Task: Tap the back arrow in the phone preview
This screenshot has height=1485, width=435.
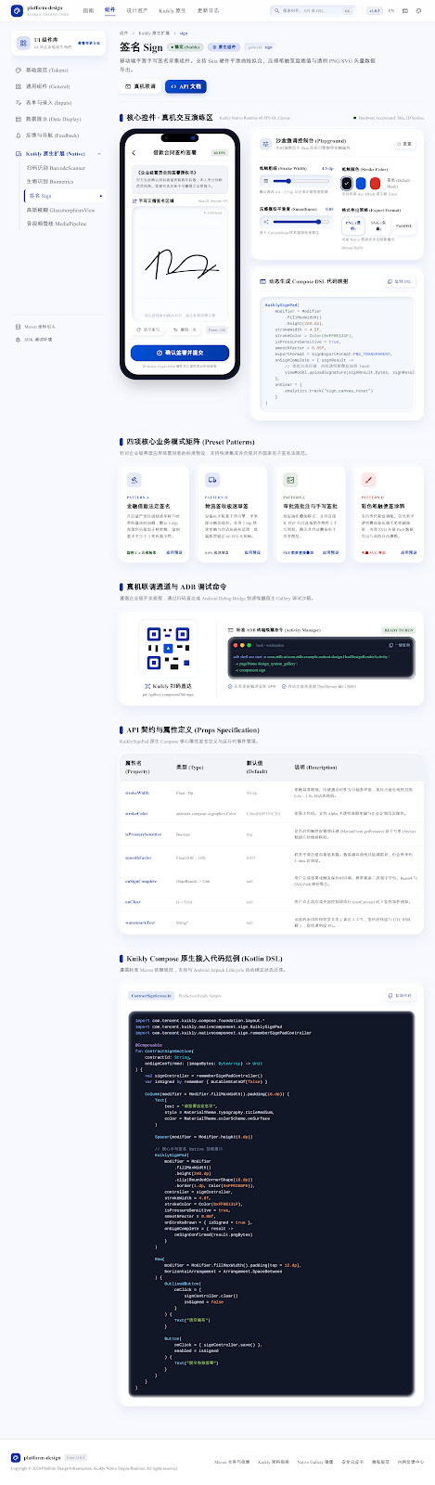Action: 134,153
